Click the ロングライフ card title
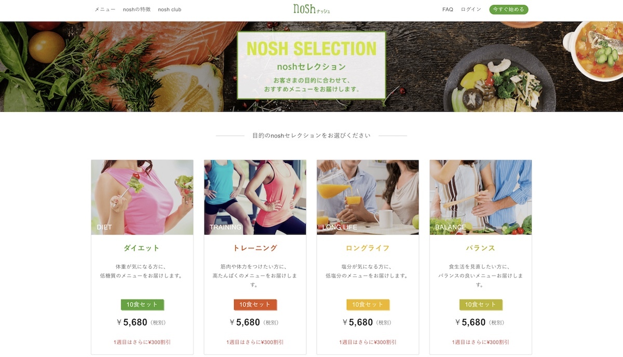Image resolution: width=623 pixels, height=357 pixels. point(368,248)
